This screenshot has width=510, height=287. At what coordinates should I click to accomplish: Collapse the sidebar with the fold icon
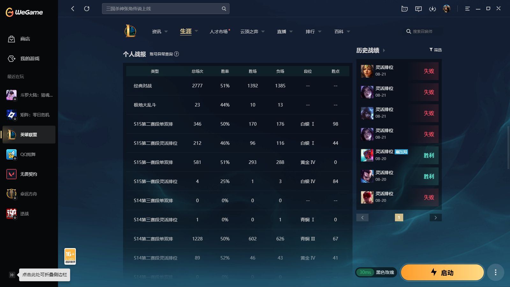coord(12,275)
